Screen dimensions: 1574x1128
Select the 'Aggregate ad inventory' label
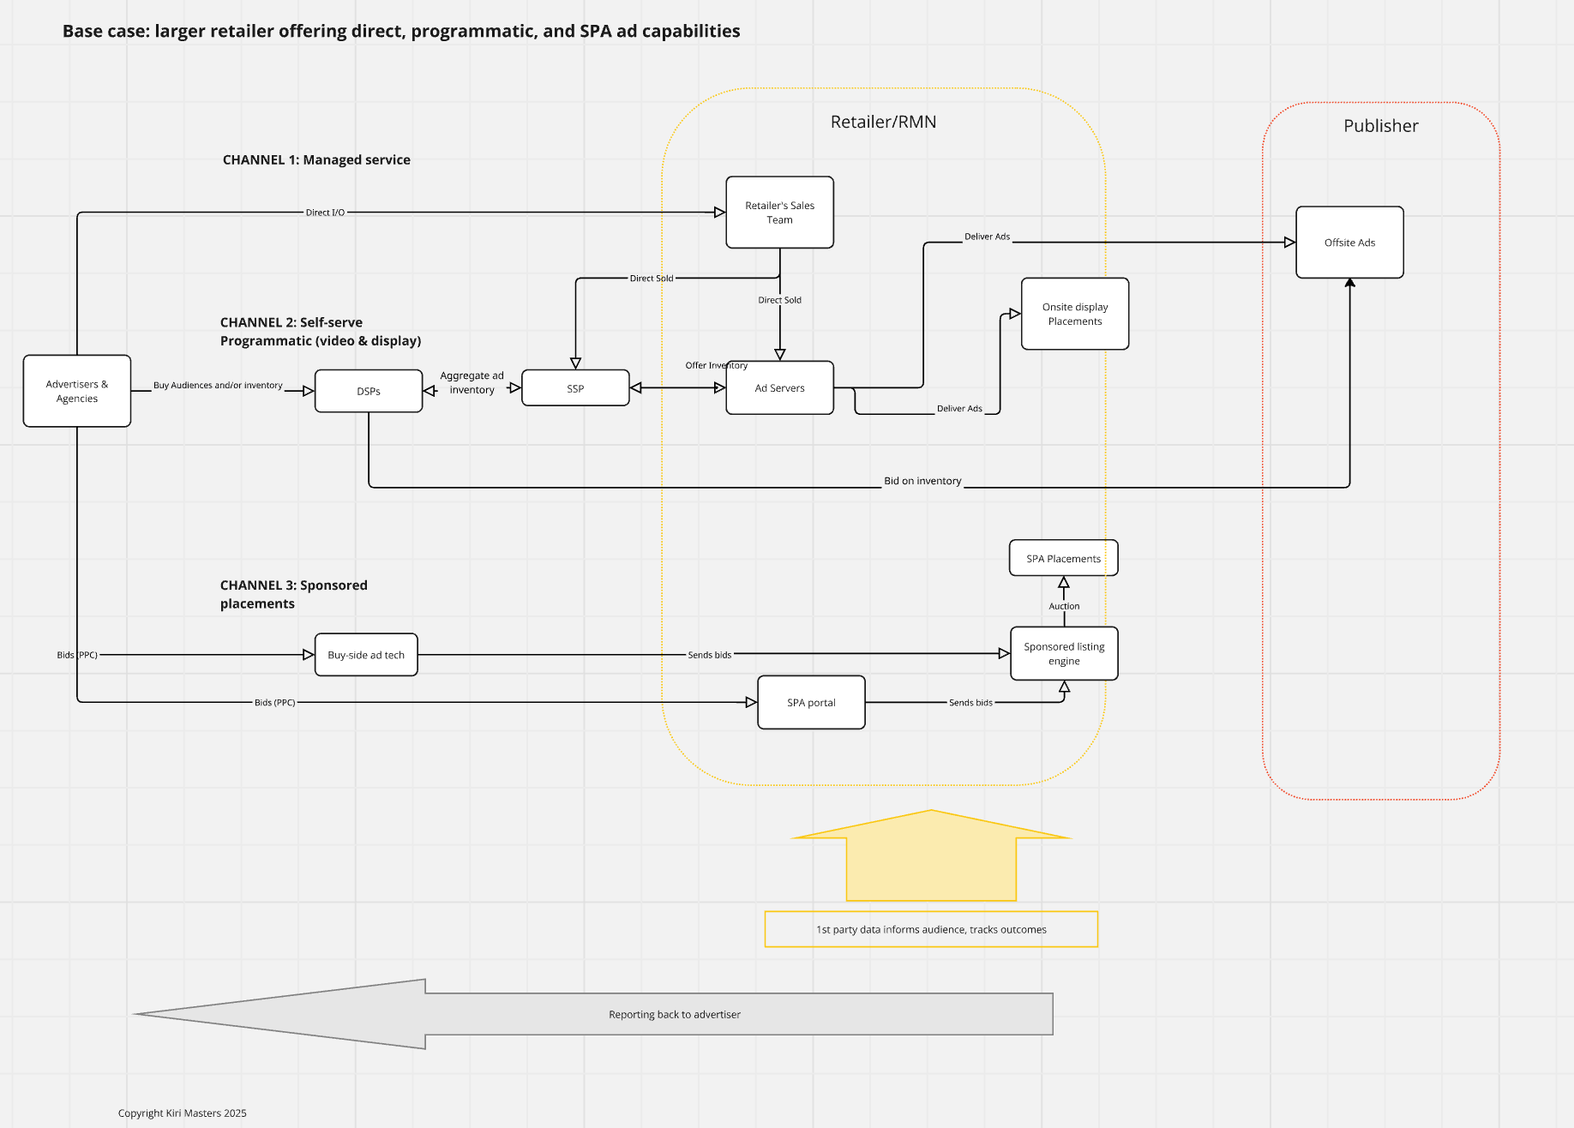472,382
